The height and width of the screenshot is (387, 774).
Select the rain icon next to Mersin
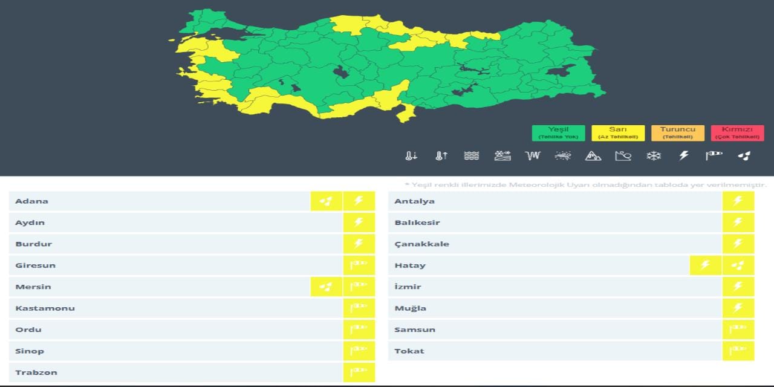(326, 287)
